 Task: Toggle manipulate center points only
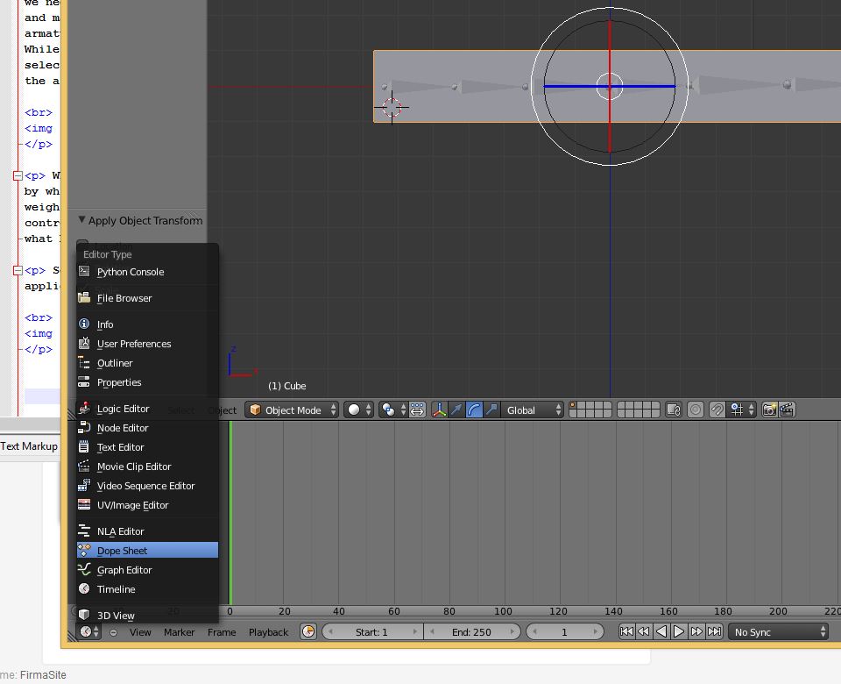(417, 410)
